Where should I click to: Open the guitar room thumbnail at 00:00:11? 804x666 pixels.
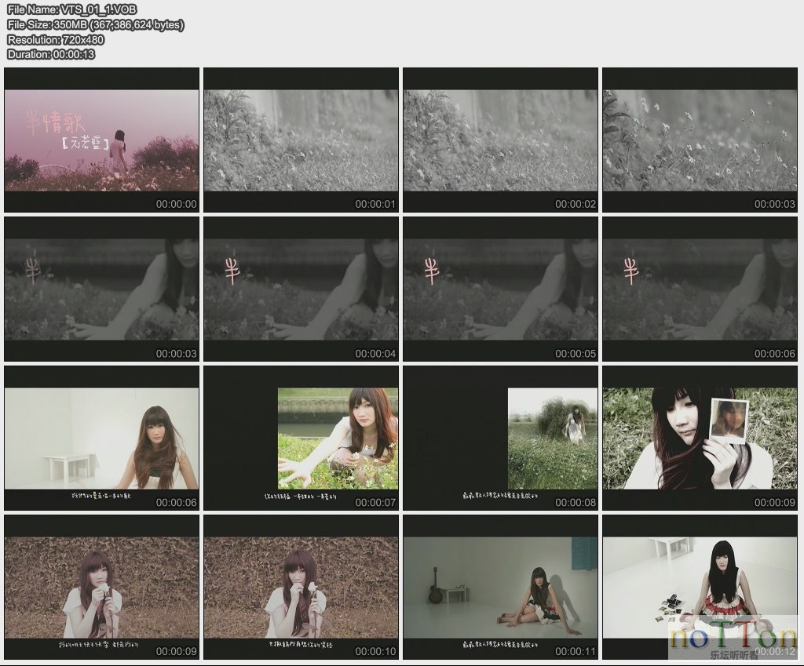click(x=500, y=587)
